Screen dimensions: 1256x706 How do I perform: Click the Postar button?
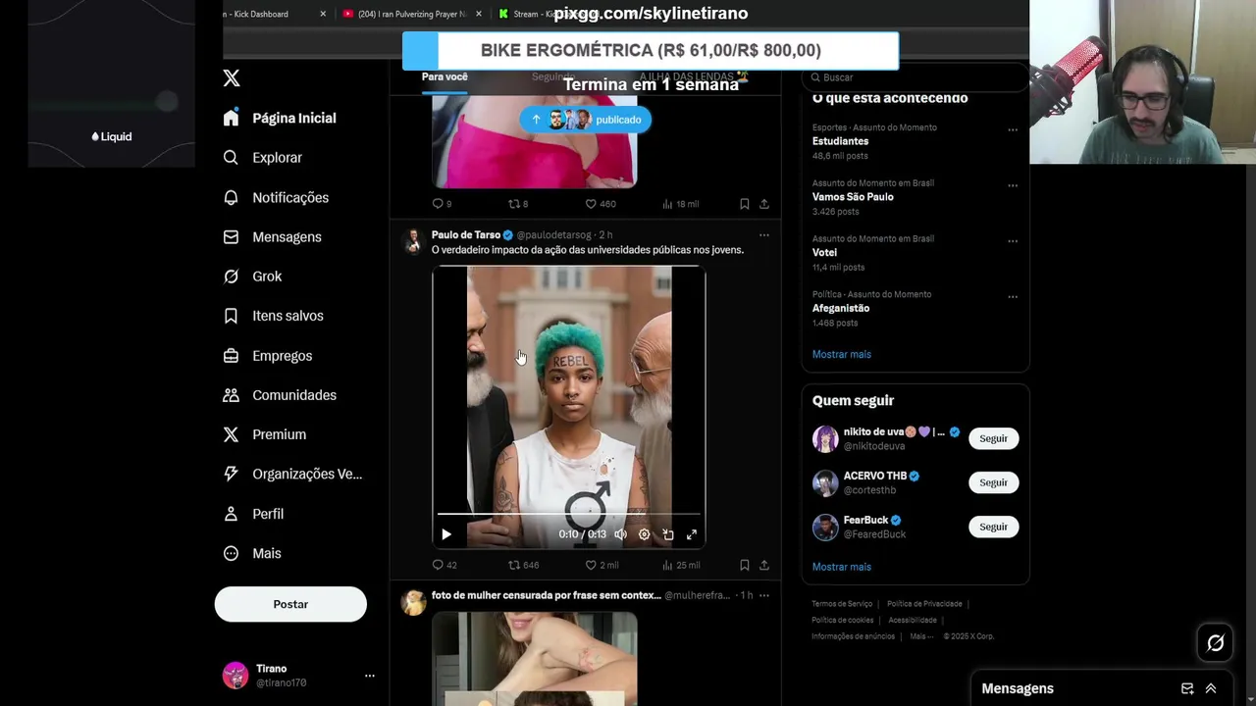point(290,604)
